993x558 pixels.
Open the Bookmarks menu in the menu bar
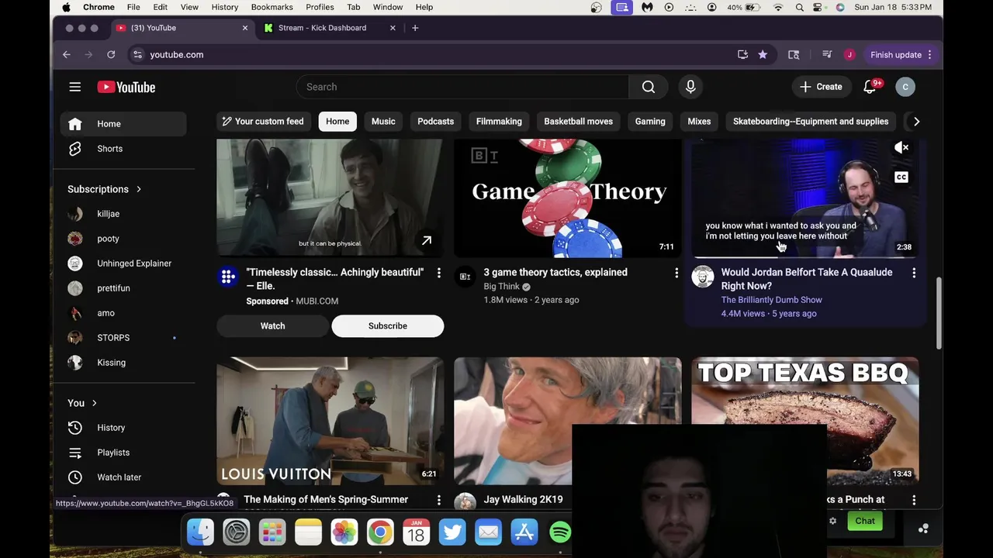272,7
